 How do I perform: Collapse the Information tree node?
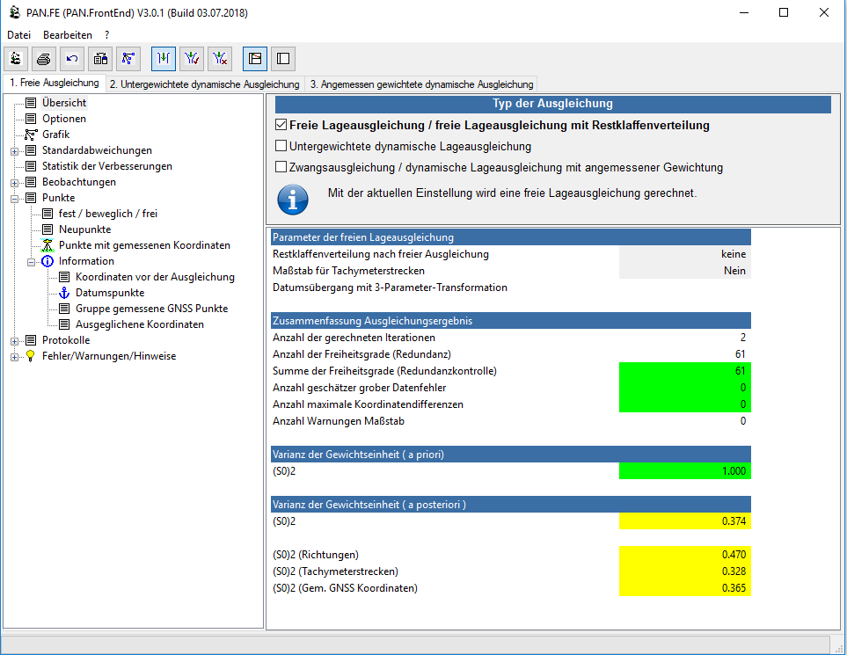click(32, 262)
